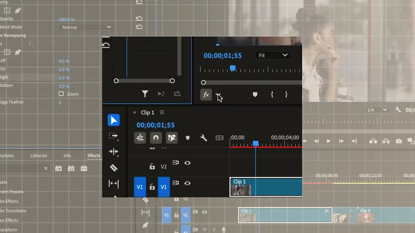Viewport: 415px width, 233px height.
Task: Reset the Blend Mode property arrow
Action: pyautogui.click(x=139, y=27)
